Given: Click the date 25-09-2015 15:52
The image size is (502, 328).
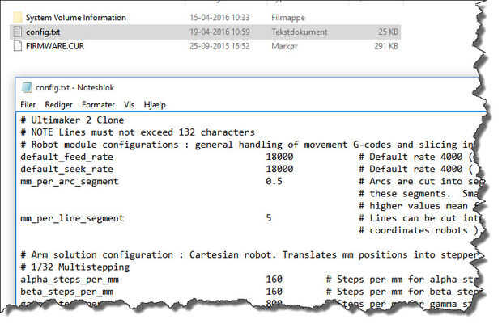Looking at the screenshot, I should pos(219,46).
